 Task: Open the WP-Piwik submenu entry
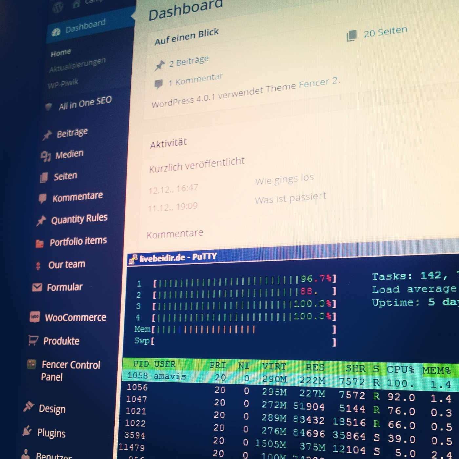(63, 84)
